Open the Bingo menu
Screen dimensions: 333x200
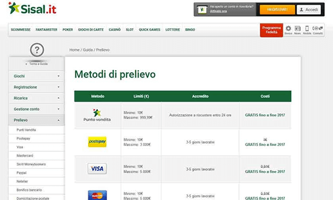click(190, 30)
